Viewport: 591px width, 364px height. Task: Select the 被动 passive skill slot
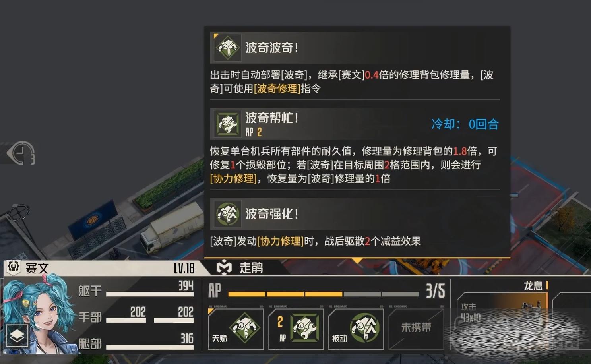pyautogui.click(x=356, y=329)
